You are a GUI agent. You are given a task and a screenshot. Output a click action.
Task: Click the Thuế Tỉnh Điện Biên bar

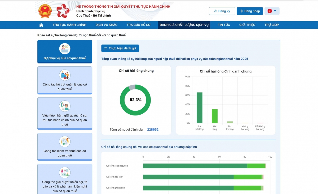[x=203, y=188]
